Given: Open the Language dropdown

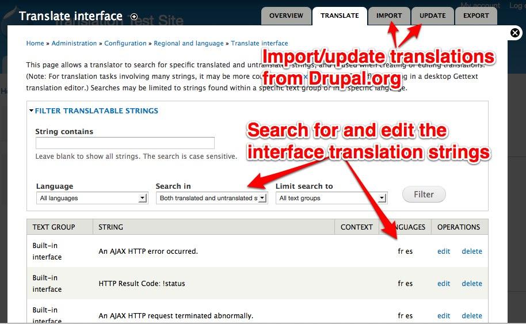Looking at the screenshot, I should point(92,198).
